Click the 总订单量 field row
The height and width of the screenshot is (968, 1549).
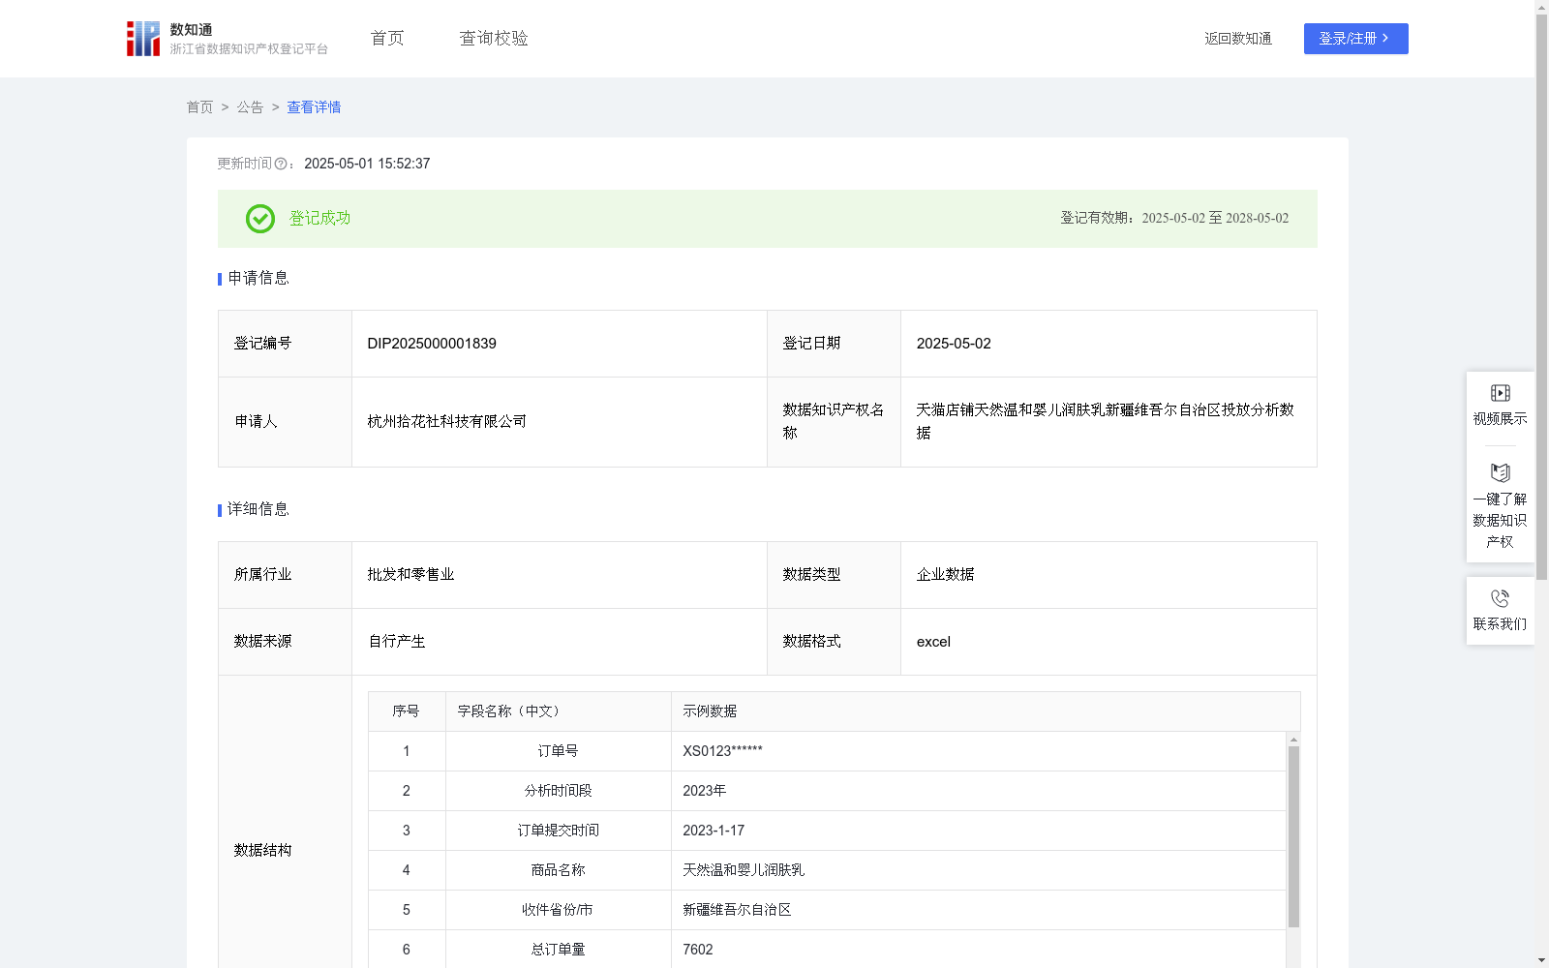[x=827, y=950]
